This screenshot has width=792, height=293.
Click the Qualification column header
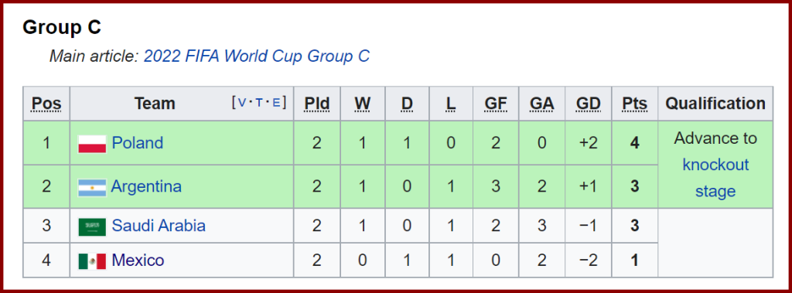coord(715,104)
